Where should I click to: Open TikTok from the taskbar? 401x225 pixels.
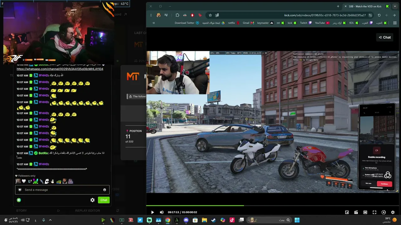click(232, 220)
